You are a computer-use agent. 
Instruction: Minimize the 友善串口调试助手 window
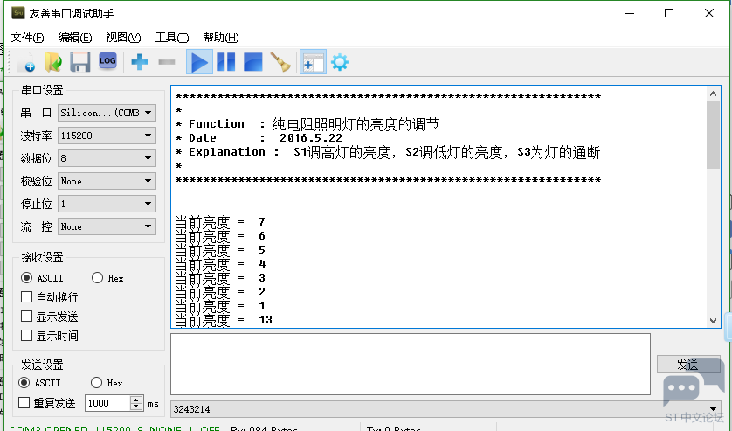(x=630, y=13)
